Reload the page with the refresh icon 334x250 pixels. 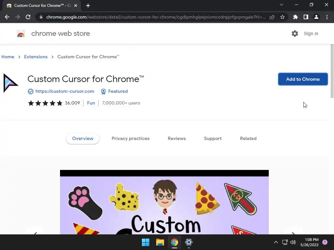tap(28, 17)
